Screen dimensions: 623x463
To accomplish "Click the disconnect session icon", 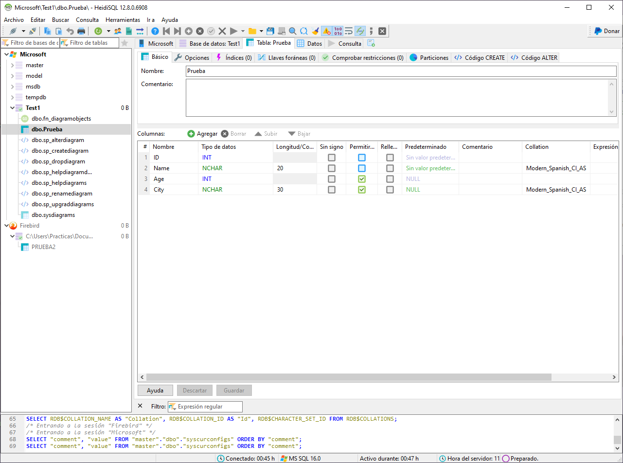I will tap(33, 31).
